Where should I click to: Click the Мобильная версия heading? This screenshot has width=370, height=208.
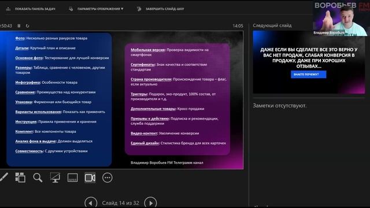point(148,50)
